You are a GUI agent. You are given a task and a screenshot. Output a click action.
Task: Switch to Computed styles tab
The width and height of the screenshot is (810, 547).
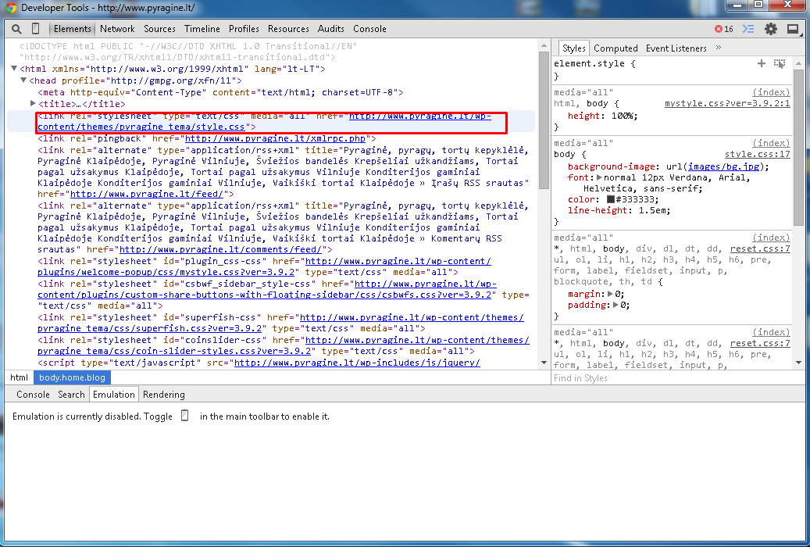pyautogui.click(x=616, y=48)
